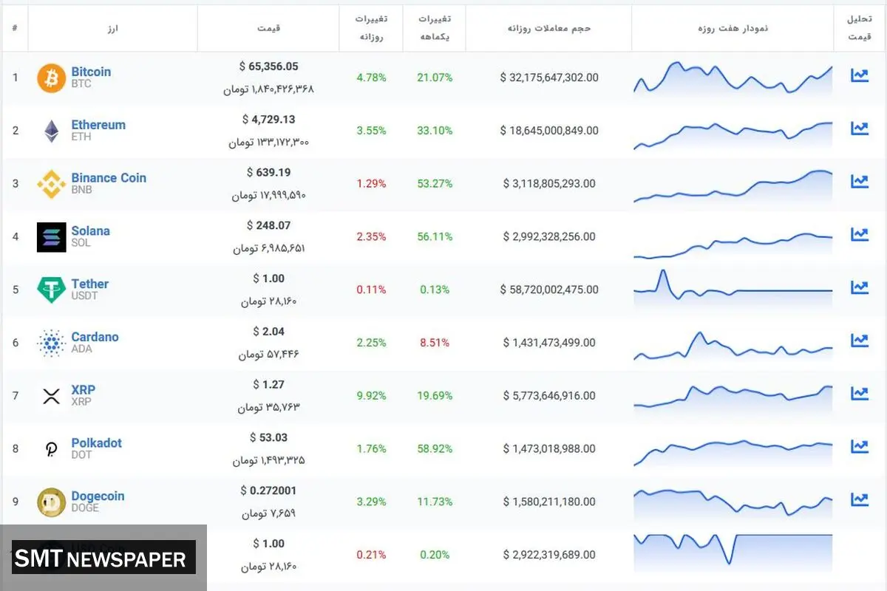Select Ethereum price $ 4,729.13

(268, 119)
